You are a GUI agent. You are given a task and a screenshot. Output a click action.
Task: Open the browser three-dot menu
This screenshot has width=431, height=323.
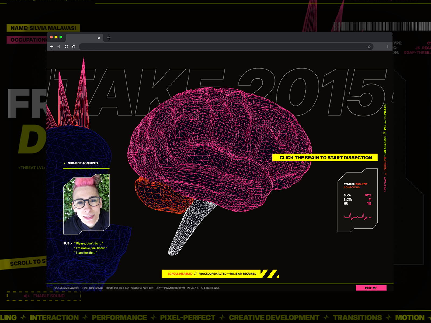click(x=388, y=47)
